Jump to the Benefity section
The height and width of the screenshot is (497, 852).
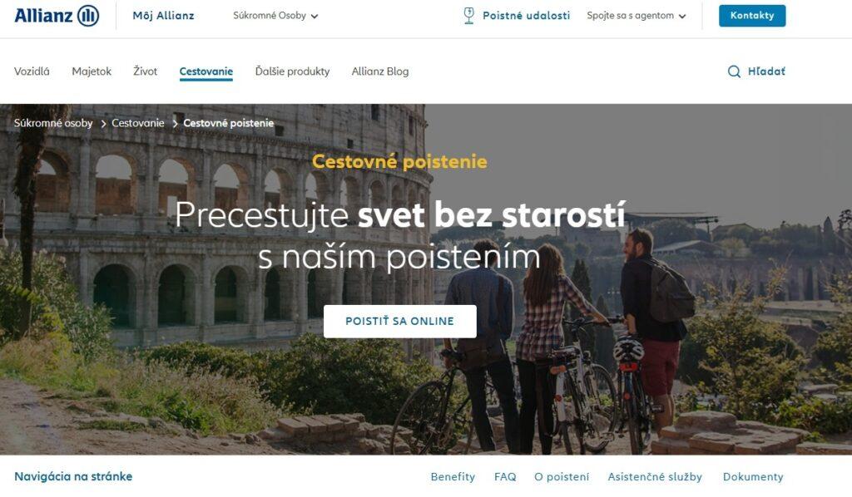(x=453, y=476)
